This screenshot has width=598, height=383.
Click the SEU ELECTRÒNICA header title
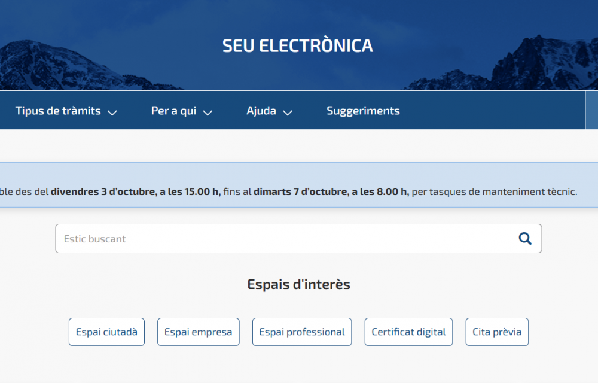297,46
